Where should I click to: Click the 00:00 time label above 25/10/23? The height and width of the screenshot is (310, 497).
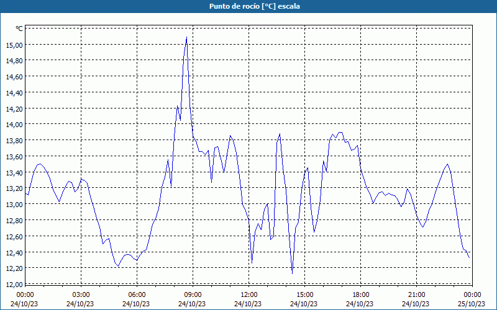tap(472, 295)
